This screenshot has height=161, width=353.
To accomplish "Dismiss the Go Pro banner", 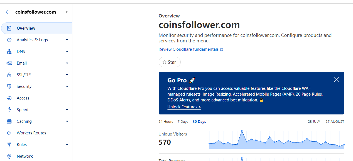I will pyautogui.click(x=336, y=80).
